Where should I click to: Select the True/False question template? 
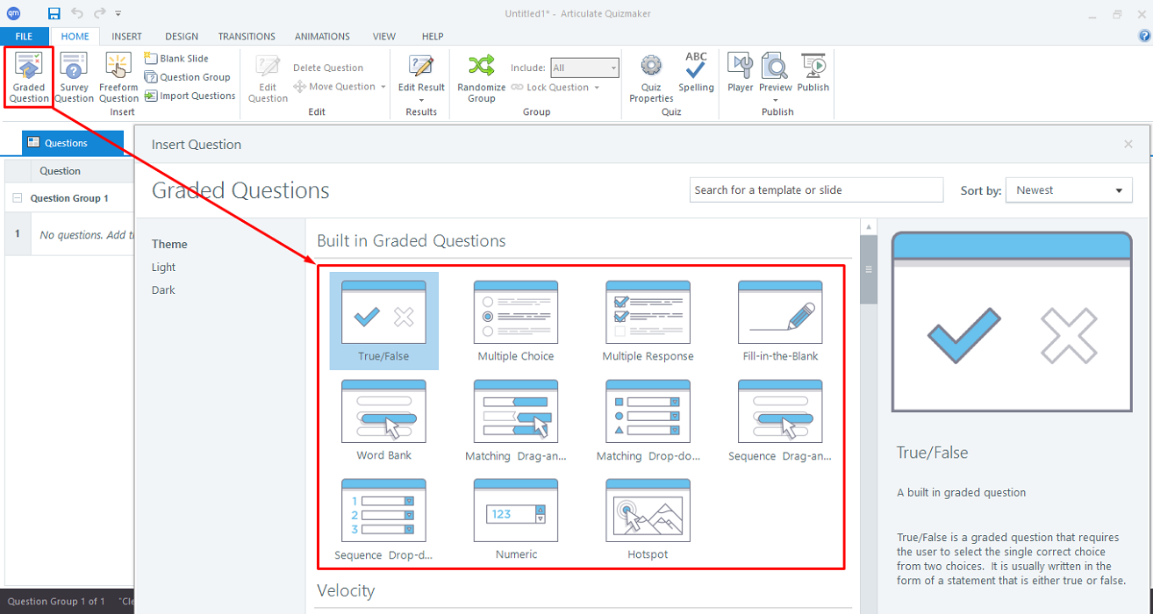pos(383,321)
